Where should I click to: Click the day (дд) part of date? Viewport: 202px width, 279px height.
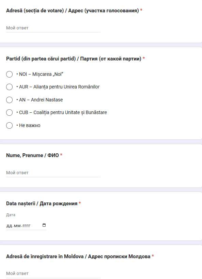tap(9, 226)
